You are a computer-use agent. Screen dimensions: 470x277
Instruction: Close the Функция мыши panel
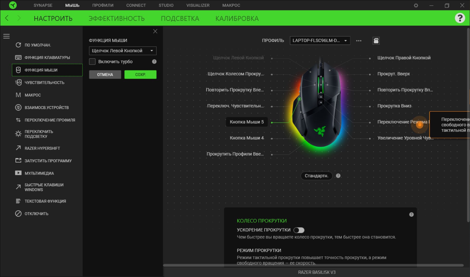pos(155,31)
